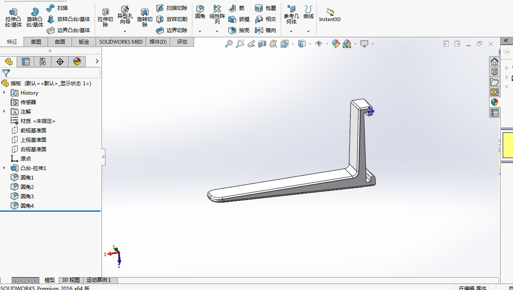Expand the Hole Wizard dropdown arrow
513x290 pixels.
pos(125,31)
